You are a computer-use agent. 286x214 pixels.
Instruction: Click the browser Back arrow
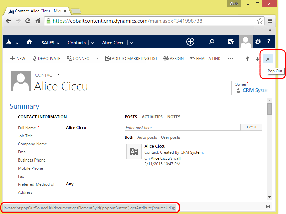coord(9,21)
